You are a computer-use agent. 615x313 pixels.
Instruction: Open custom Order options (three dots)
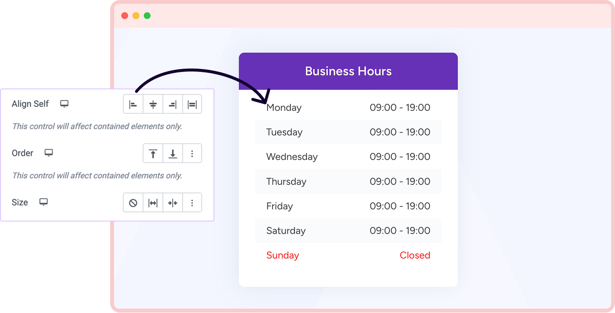pos(192,154)
